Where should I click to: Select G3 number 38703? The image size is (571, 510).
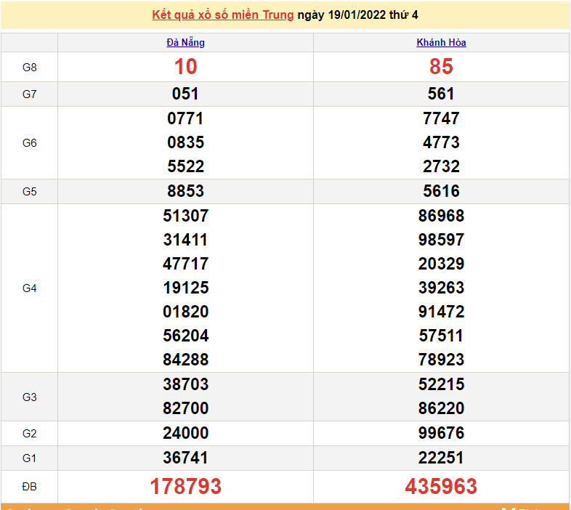[x=186, y=385]
